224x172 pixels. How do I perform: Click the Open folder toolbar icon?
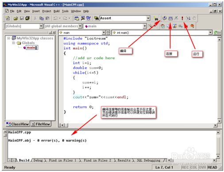(15, 19)
